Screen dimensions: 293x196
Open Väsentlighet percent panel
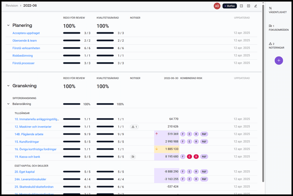pos(278,10)
